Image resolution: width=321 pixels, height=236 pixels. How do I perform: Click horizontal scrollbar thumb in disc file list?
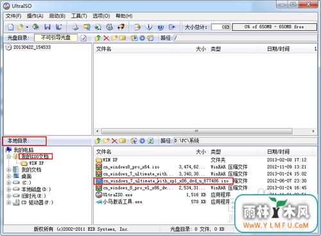coord(196,131)
